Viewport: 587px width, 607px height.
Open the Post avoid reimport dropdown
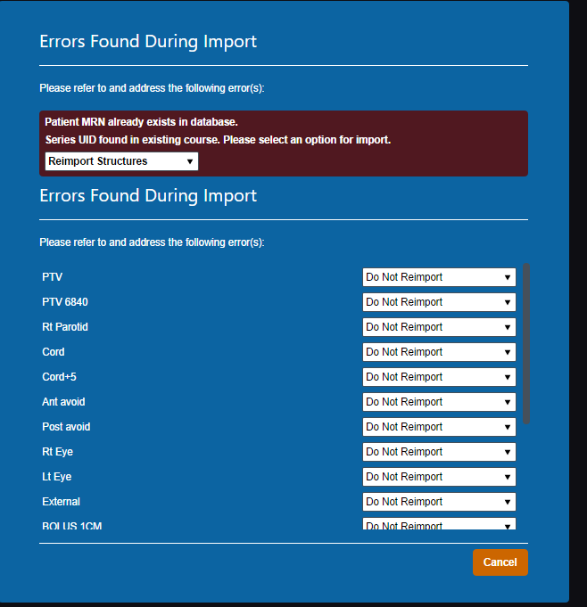(439, 427)
